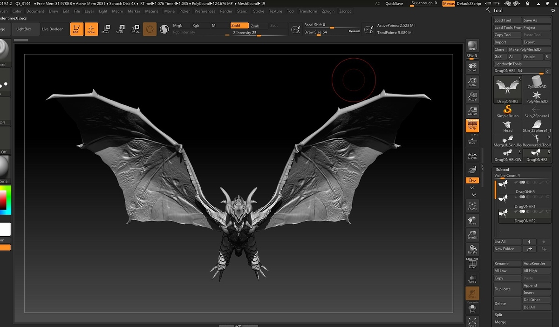Click the Load Tool button

507,20
